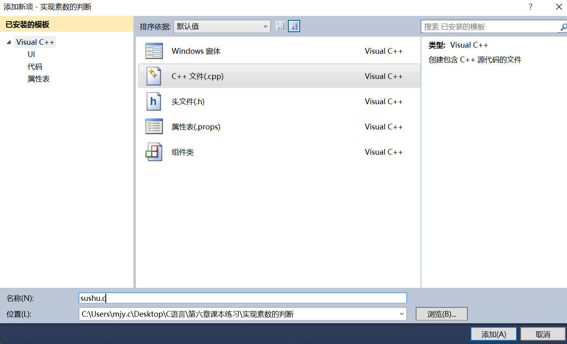Click the 名称 input field

pos(243,298)
